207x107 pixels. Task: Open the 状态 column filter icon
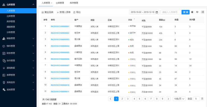click(x=134, y=19)
